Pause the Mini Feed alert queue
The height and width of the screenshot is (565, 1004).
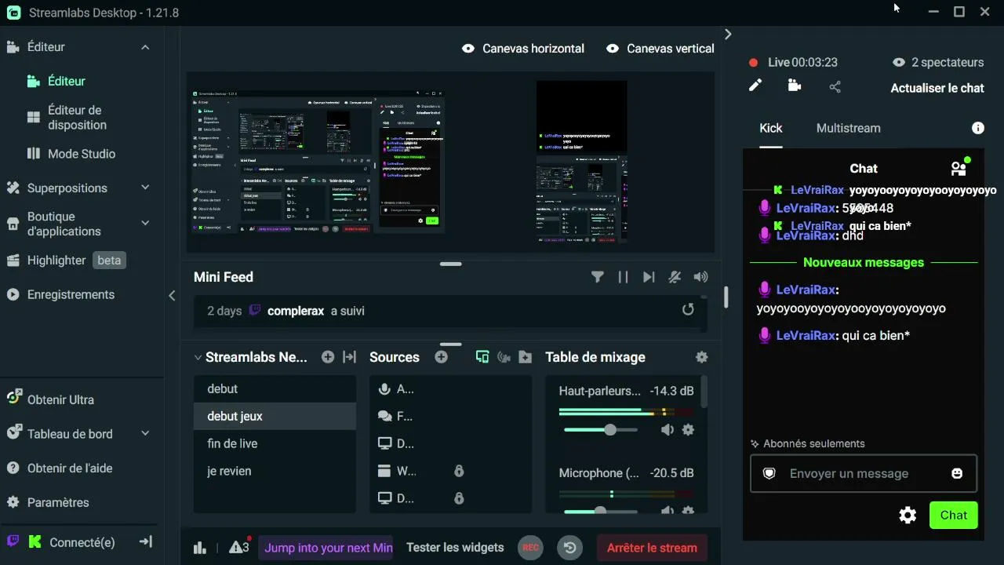pos(623,277)
